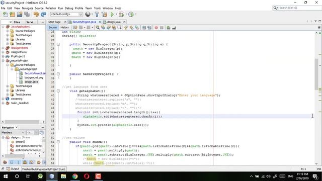Viewport: 322px width, 181px height.
Task: Expand the streaming project node
Action: pos(3,99)
